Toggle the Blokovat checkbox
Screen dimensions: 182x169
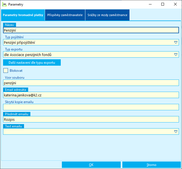[6, 71]
